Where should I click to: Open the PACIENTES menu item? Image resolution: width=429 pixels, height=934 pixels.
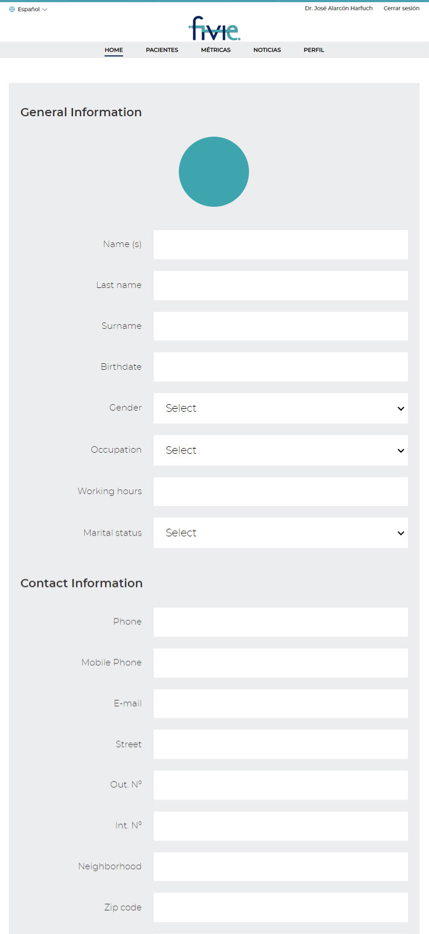(162, 50)
